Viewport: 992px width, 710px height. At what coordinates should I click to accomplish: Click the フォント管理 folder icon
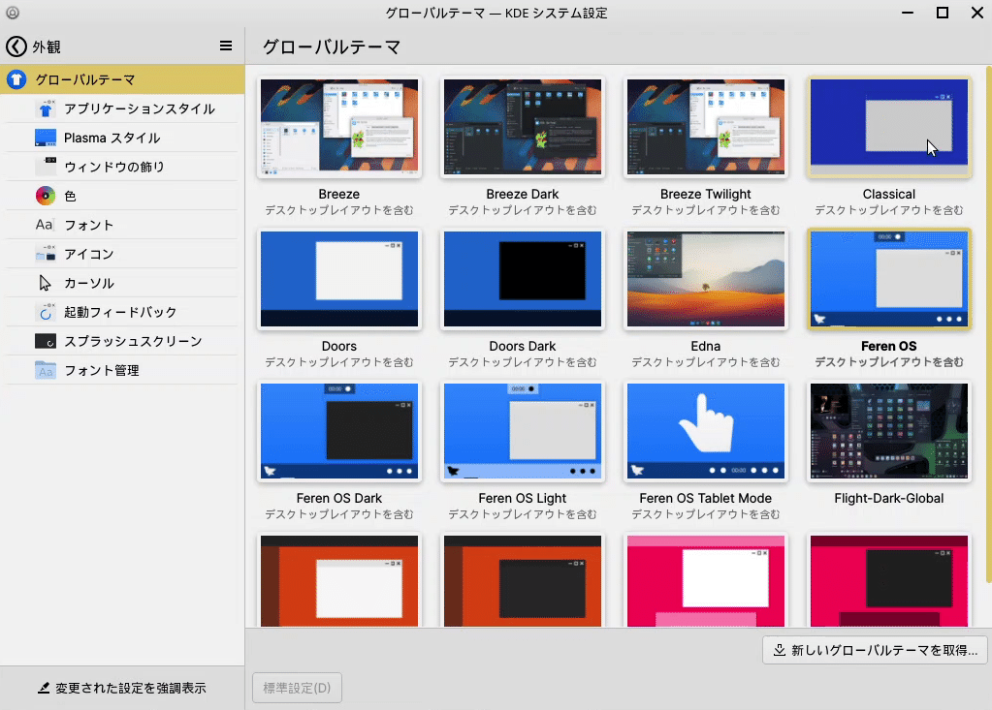pyautogui.click(x=46, y=370)
